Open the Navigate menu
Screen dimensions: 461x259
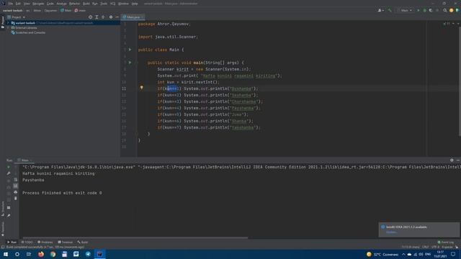38,4
